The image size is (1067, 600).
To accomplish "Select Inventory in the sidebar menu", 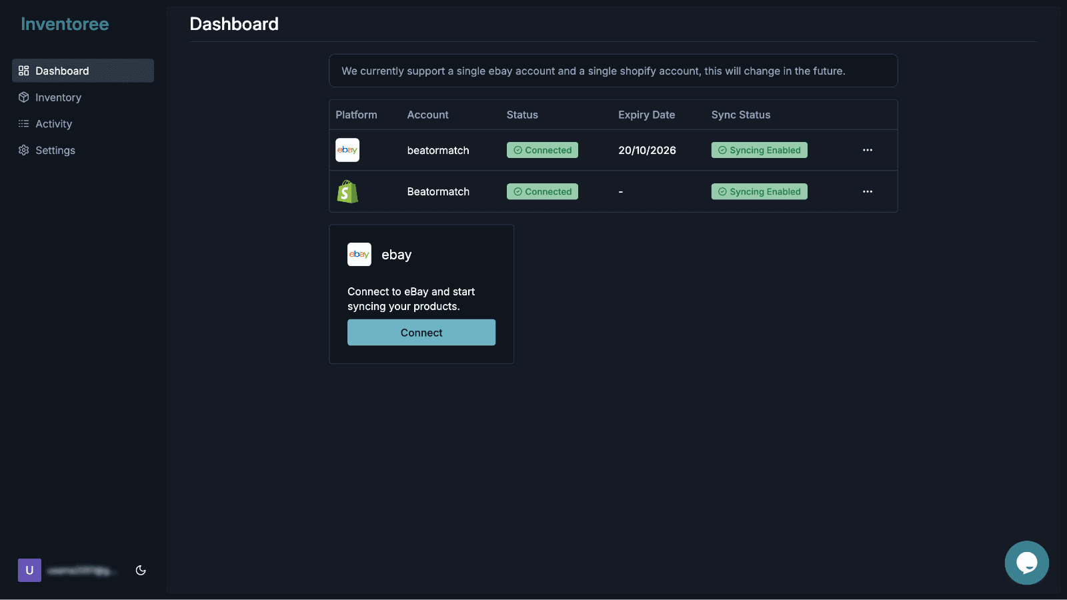I will [58, 97].
